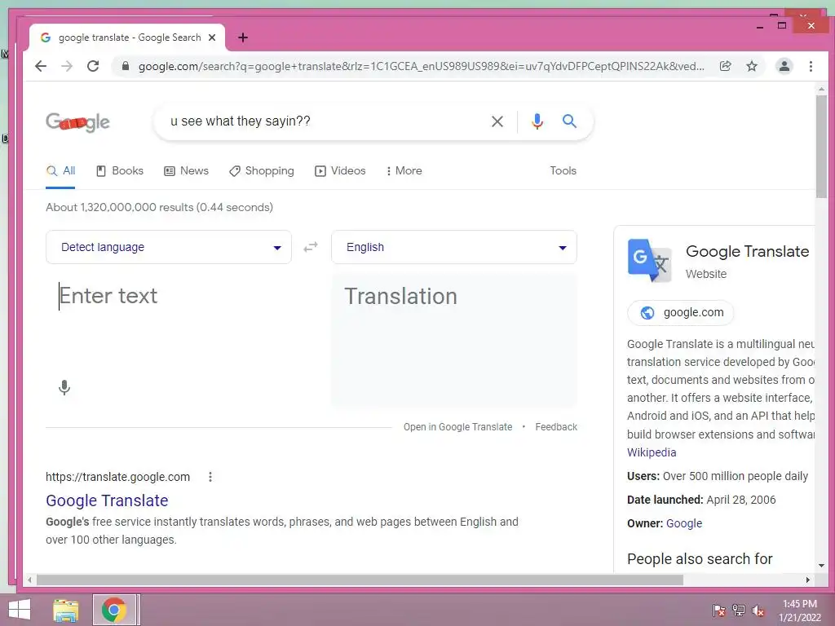Switch to the Videos tab
The height and width of the screenshot is (626, 835).
(x=340, y=171)
